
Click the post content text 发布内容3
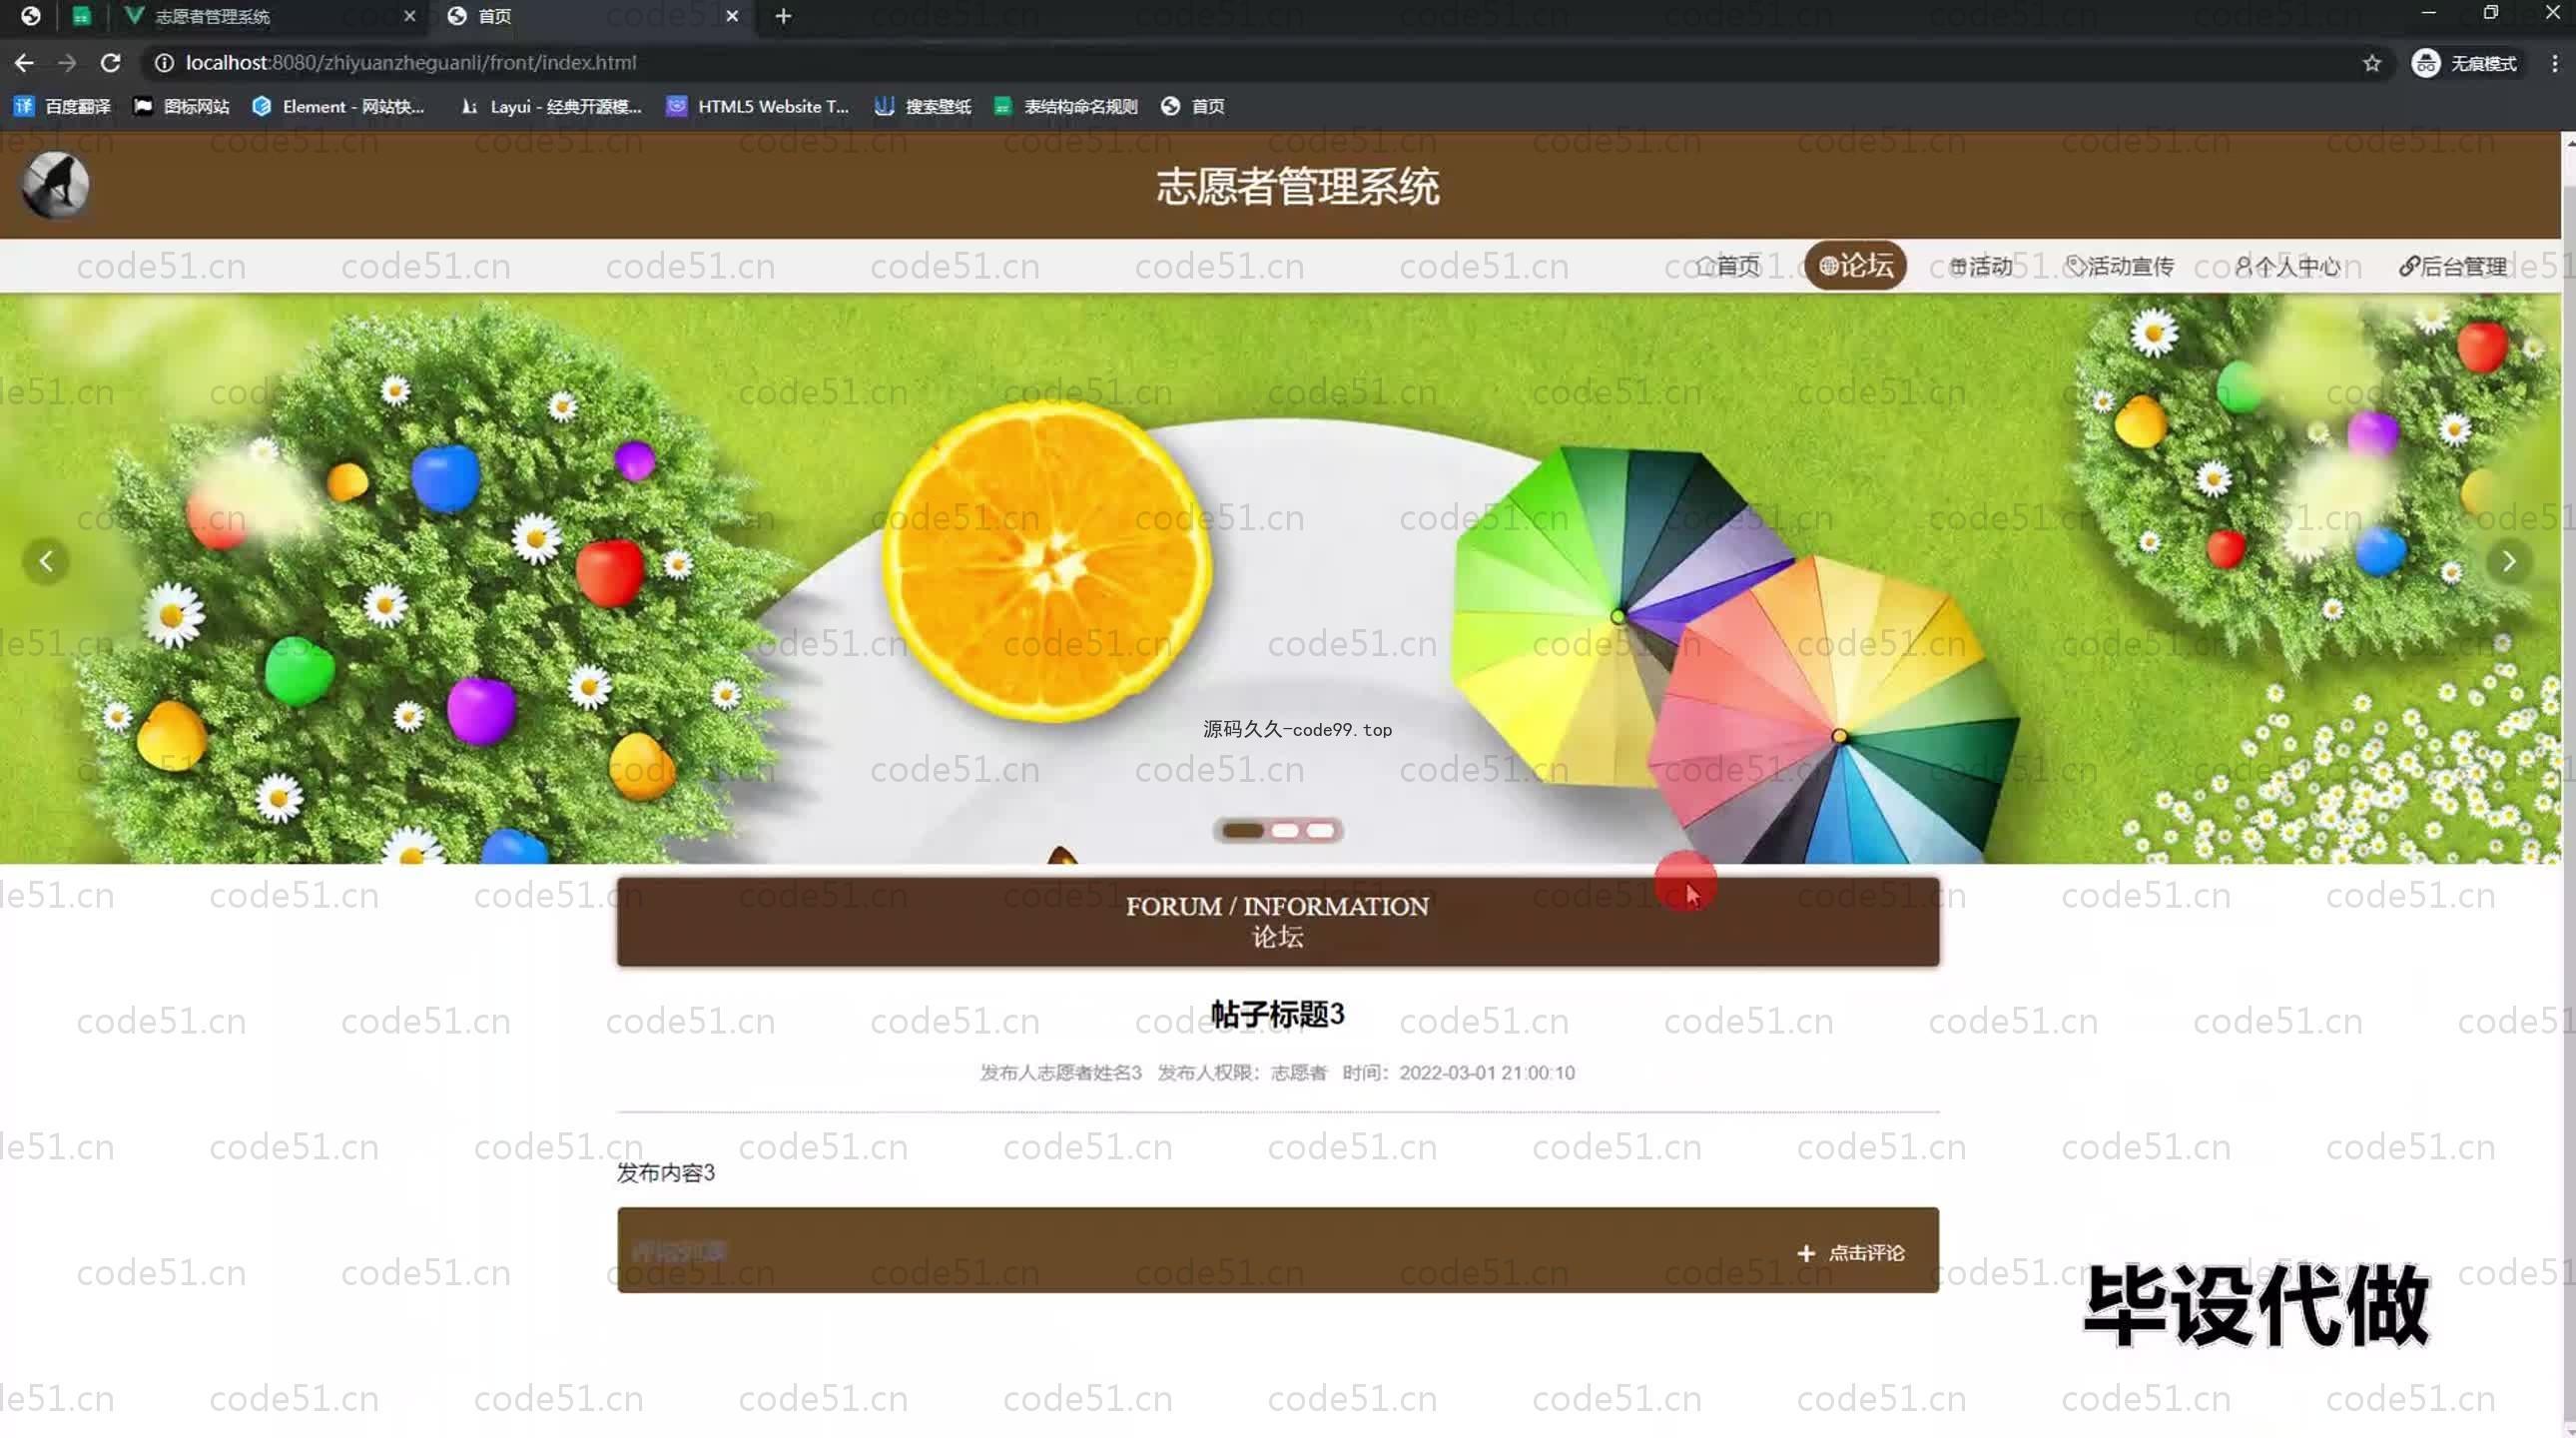(x=666, y=1173)
